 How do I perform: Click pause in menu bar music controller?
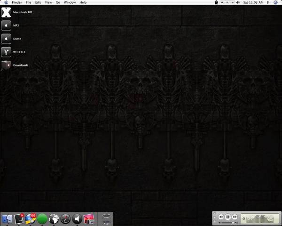(x=227, y=2)
